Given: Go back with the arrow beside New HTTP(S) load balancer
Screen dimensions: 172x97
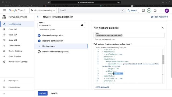Looking at the screenshot, I should tap(38, 17).
